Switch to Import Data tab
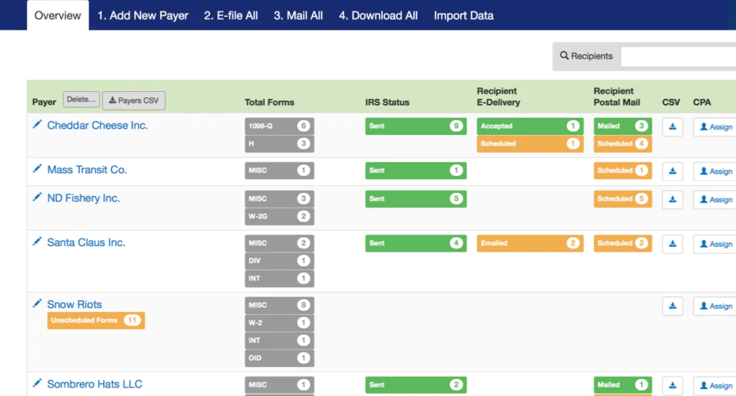Screen dimensions: 736x396 tap(463, 15)
